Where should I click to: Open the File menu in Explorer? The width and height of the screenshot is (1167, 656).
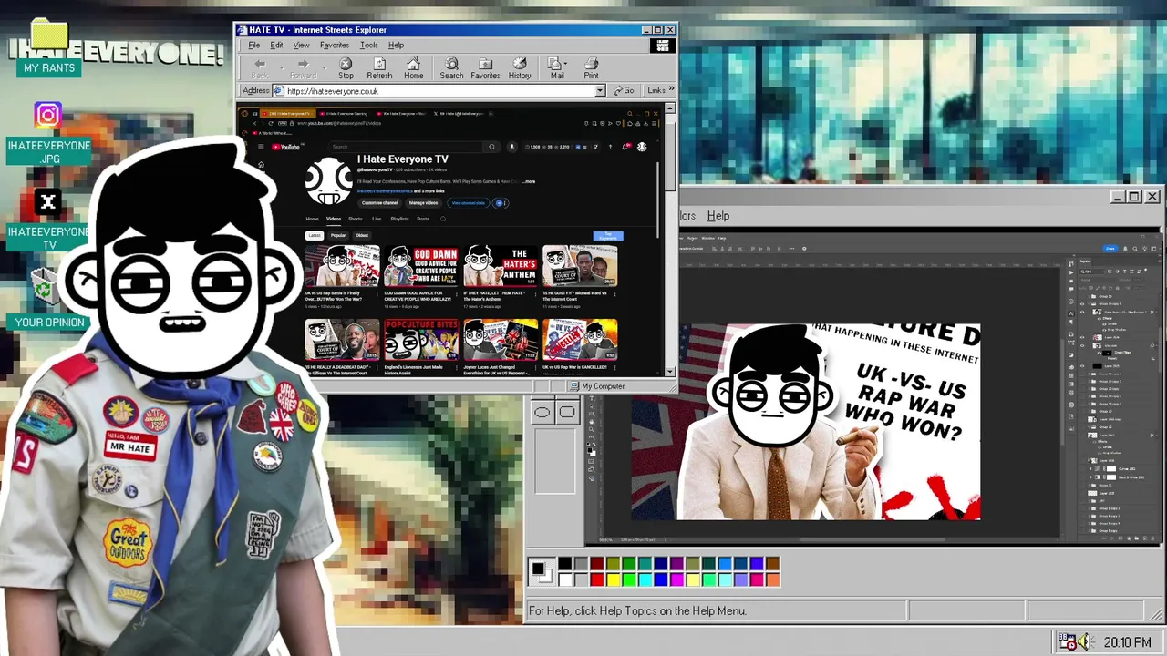pos(253,45)
